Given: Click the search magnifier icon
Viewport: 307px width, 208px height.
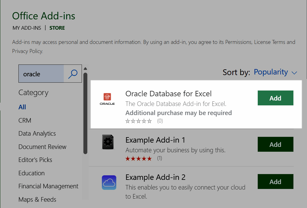Looking at the screenshot, I should pos(73,74).
